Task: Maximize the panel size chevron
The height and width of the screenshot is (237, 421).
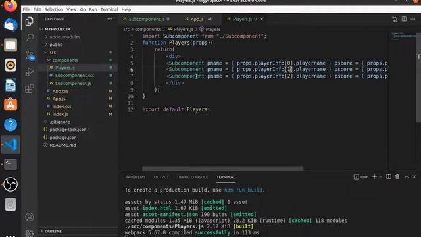Action: click(x=407, y=177)
